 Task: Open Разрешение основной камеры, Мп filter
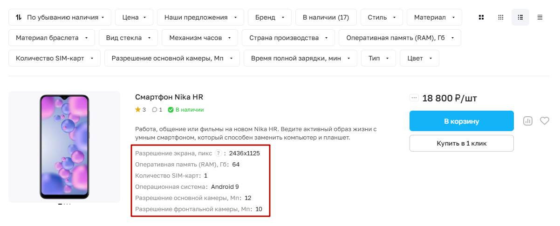(172, 58)
